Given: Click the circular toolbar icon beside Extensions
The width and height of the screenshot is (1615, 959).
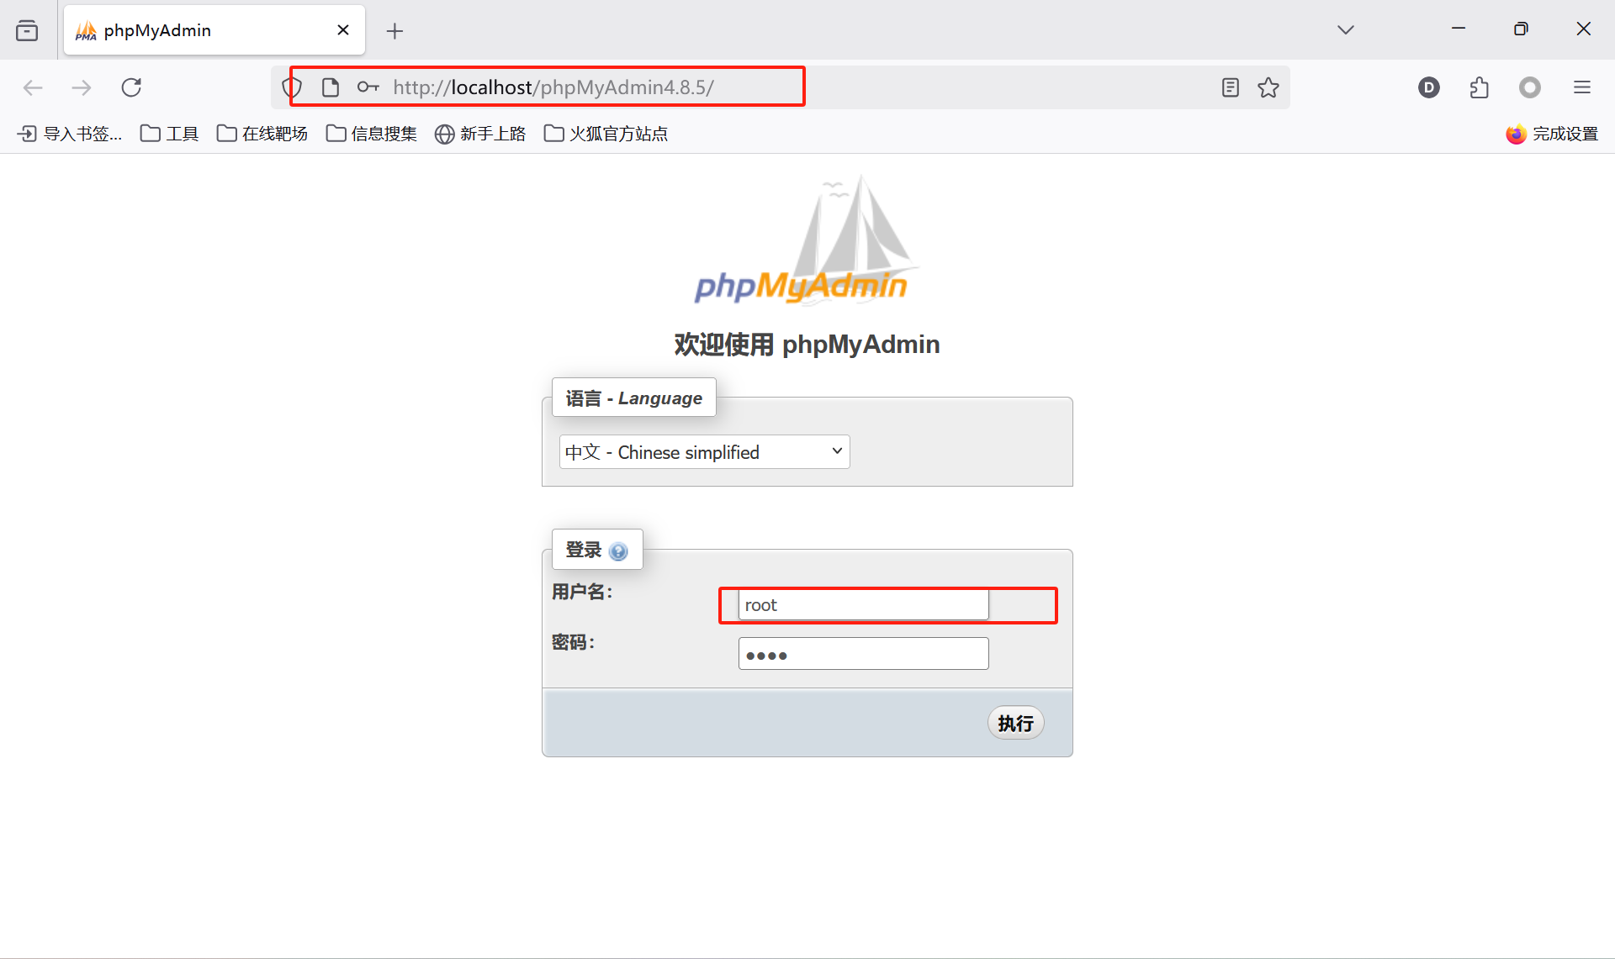Looking at the screenshot, I should 1530,87.
